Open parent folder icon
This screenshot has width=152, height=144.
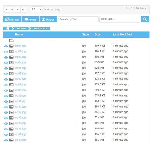pos(11,41)
